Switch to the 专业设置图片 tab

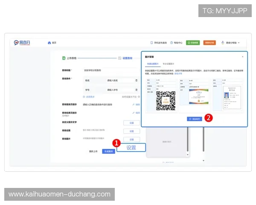tap(169, 64)
